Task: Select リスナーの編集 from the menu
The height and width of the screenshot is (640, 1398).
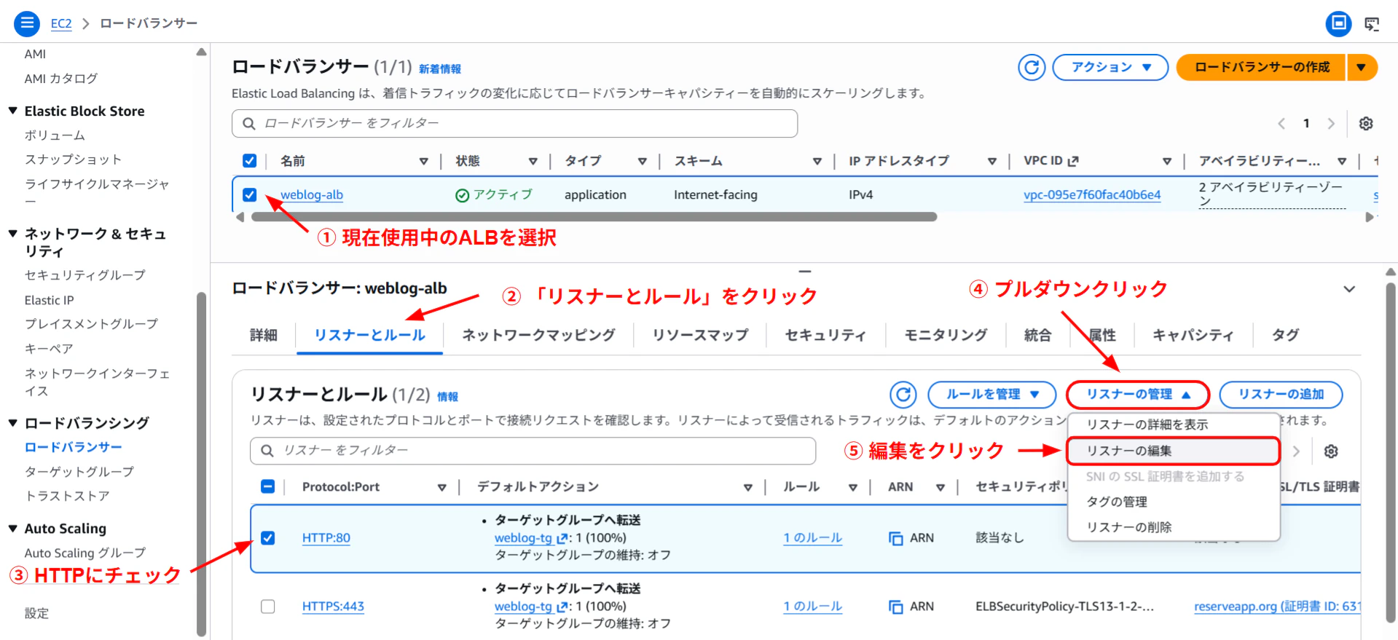Action: [1173, 451]
